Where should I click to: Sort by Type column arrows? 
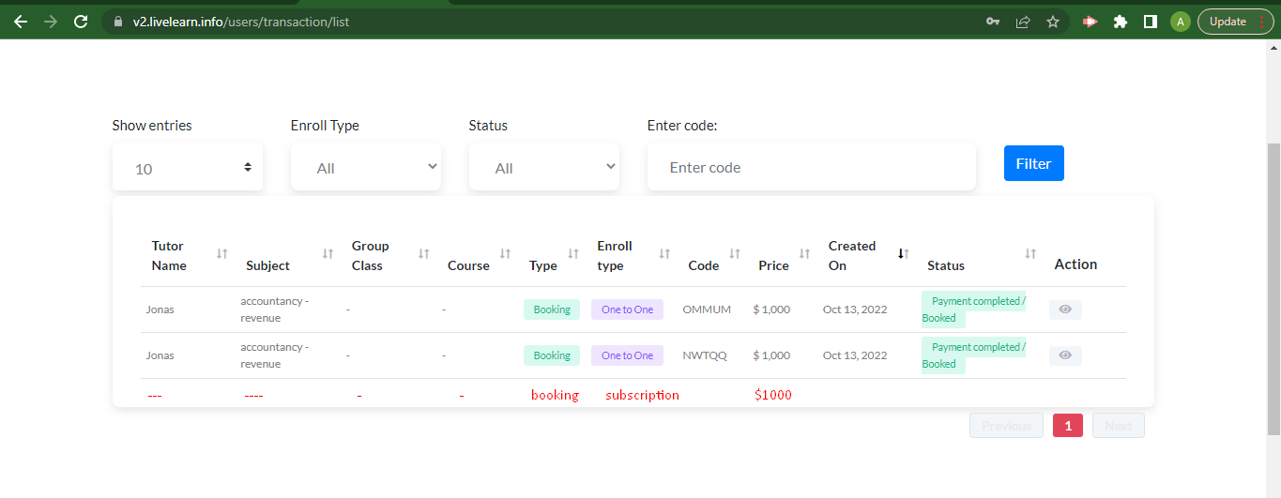click(573, 254)
